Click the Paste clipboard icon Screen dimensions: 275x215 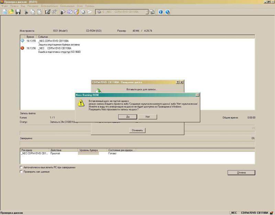pyautogui.click(x=39, y=12)
